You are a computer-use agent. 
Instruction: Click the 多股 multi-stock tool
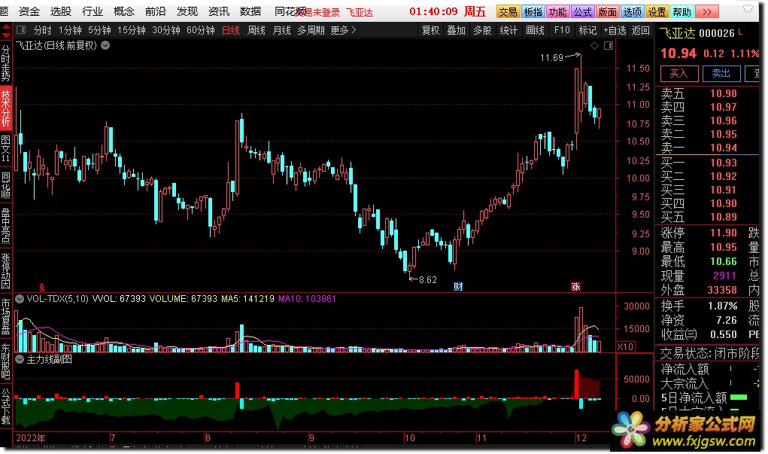(482, 30)
